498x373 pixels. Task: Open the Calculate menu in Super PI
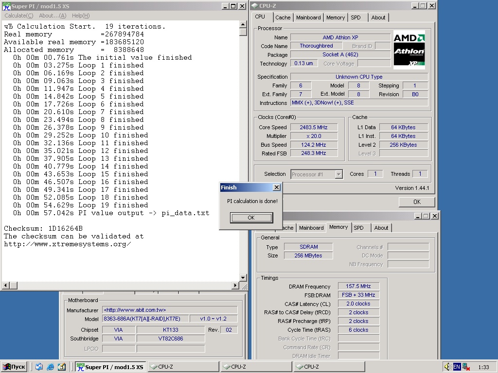click(x=19, y=16)
